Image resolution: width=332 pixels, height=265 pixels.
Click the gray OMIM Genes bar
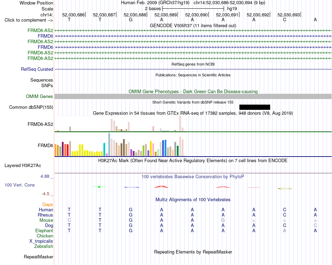193,96
